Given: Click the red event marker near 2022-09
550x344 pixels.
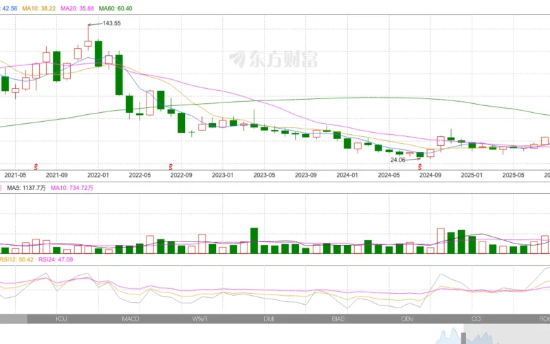Looking at the screenshot, I should pyautogui.click(x=171, y=166).
